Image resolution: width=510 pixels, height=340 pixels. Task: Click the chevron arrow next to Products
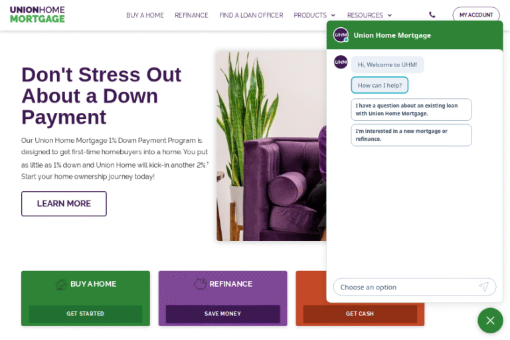click(x=333, y=15)
